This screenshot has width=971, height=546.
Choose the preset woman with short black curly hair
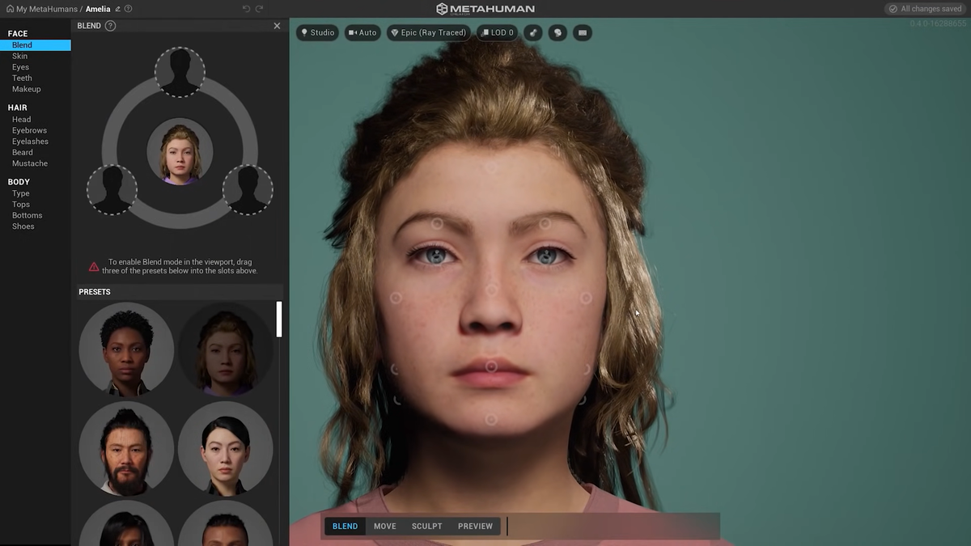[x=126, y=349]
